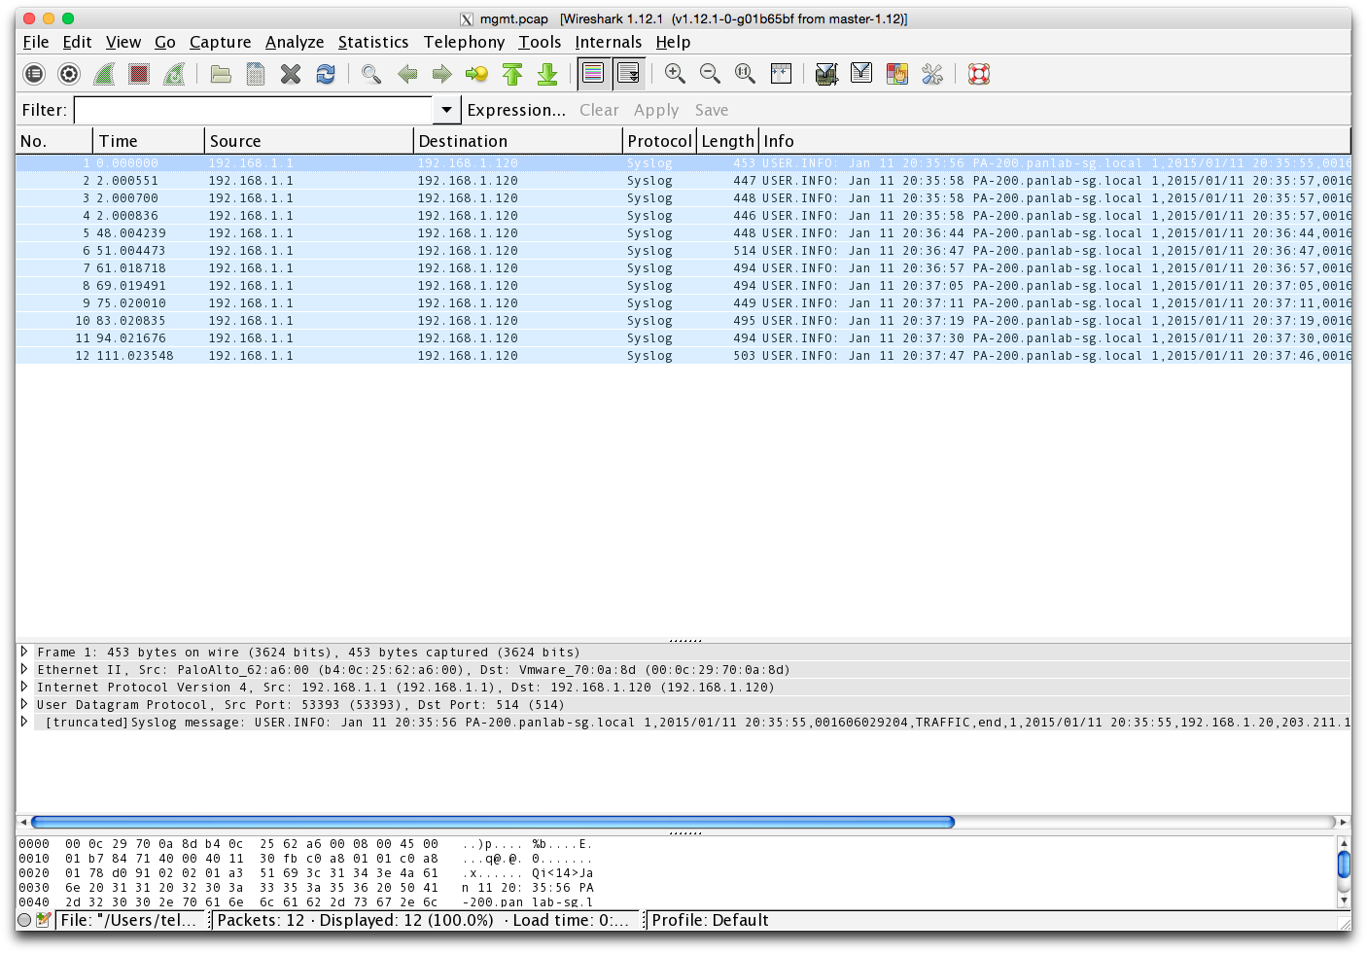Expand the User Datagram Protocol details
Screen dimensions: 1367x954
tap(24, 704)
